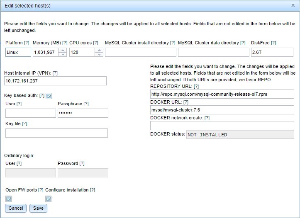Viewport: 300px width, 218px height.
Task: Show help for DOCKER URL [?]
Action: pyautogui.click(x=186, y=102)
